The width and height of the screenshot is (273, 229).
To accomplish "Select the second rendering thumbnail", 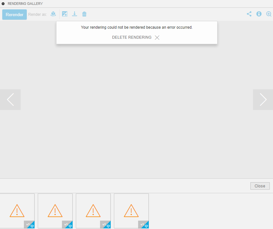I will 55,211.
